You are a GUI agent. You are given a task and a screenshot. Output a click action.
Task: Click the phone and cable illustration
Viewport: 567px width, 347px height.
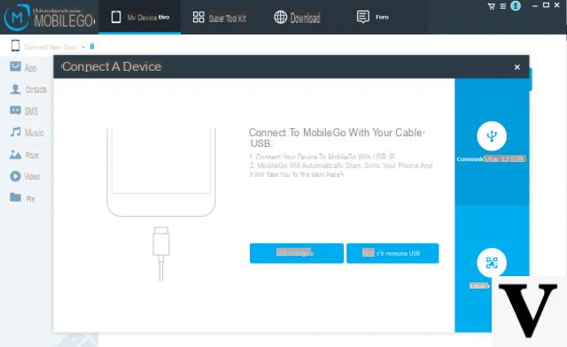point(161,204)
